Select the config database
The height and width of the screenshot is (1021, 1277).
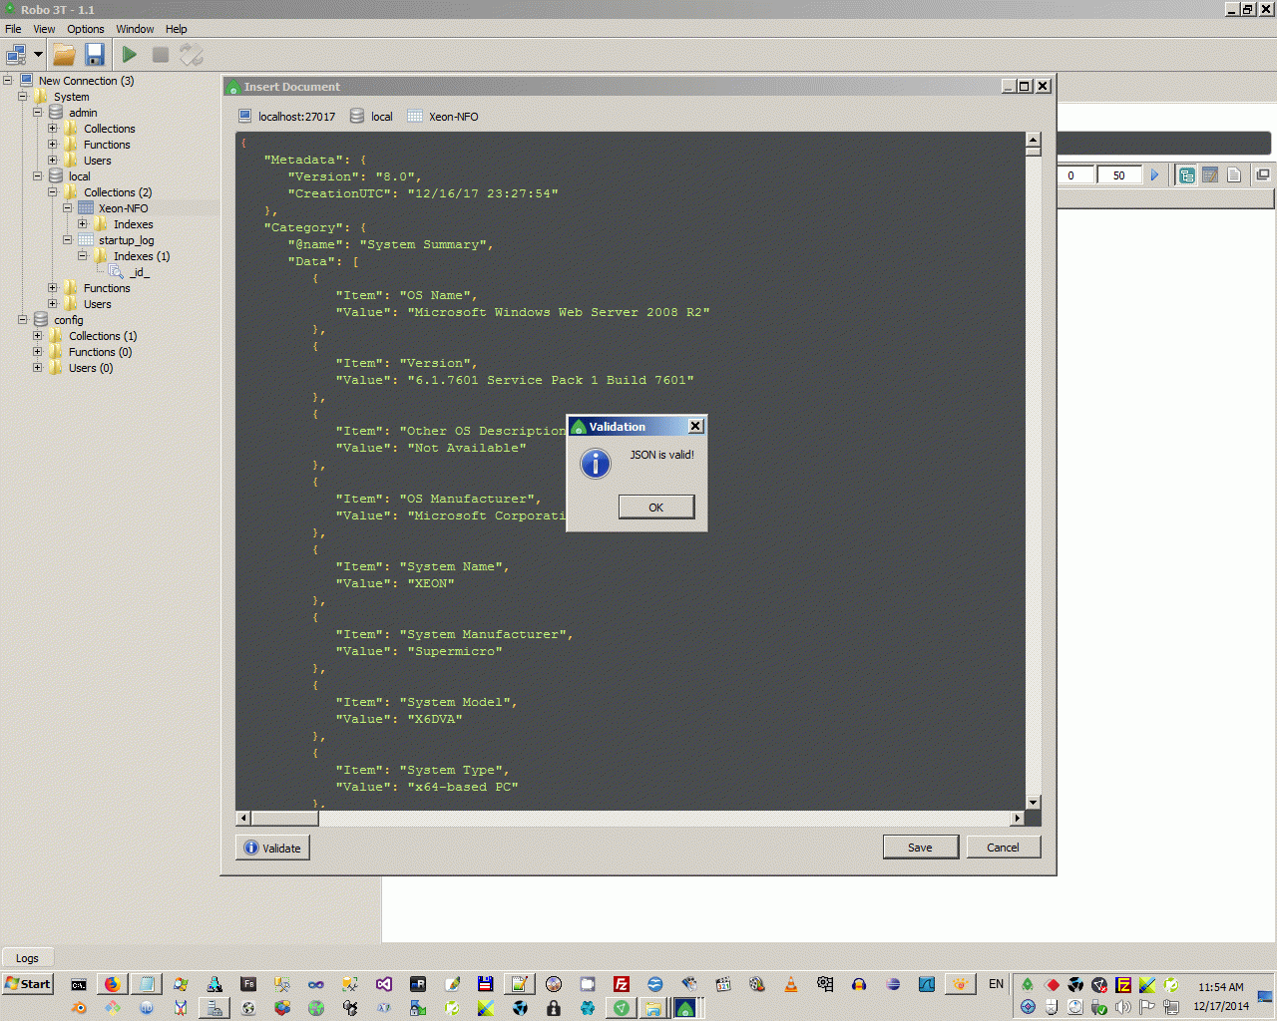[69, 320]
